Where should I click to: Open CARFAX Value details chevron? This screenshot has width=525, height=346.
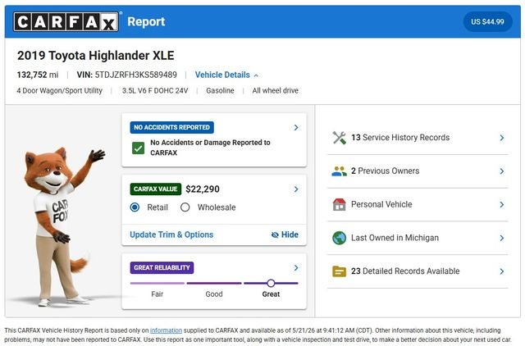click(296, 189)
